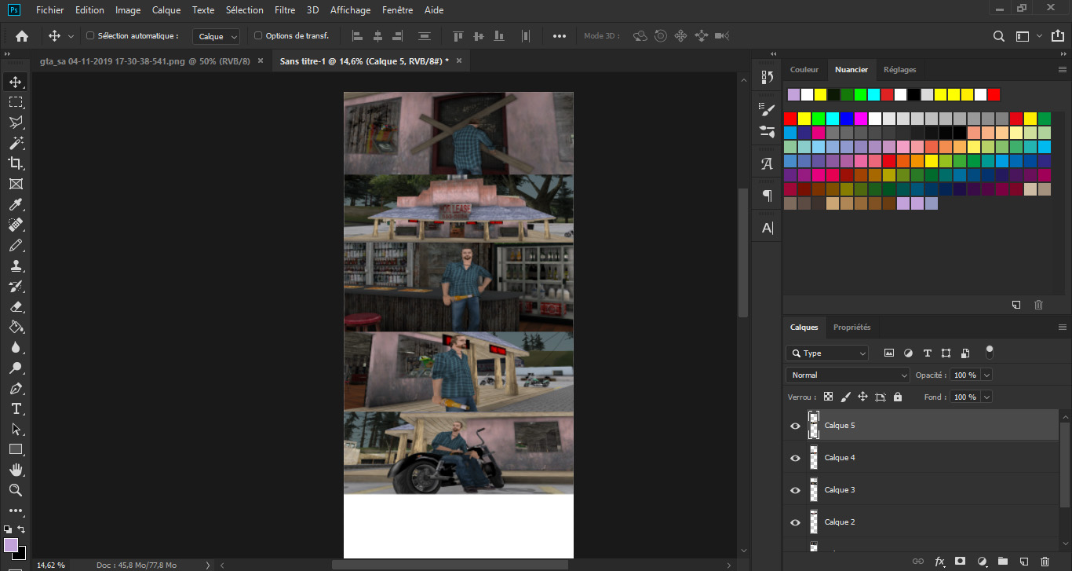
Task: Click the Calque 4 layer thumbnail
Action: point(814,458)
